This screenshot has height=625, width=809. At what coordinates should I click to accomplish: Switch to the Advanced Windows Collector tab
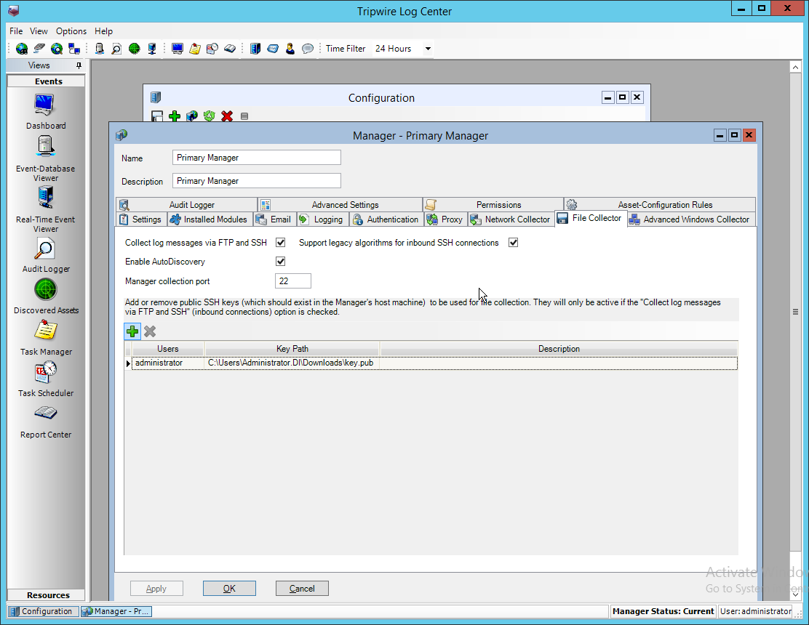click(x=691, y=219)
